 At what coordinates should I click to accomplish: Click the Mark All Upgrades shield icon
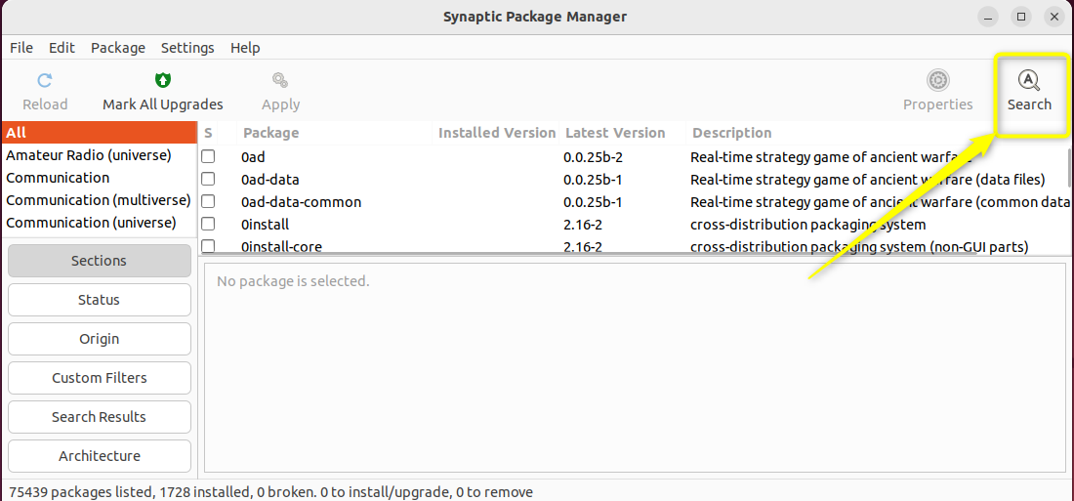pos(162,81)
